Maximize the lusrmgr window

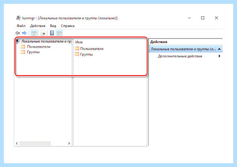[203, 18]
